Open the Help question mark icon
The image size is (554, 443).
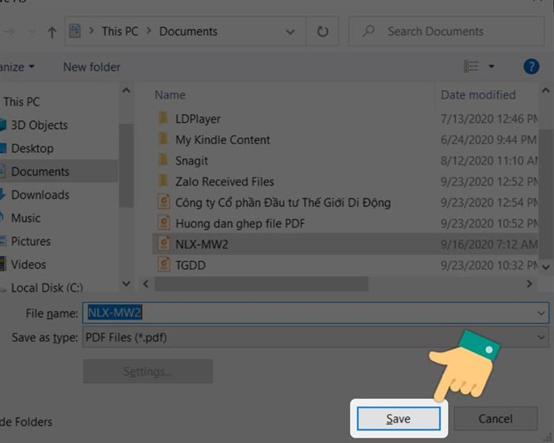[x=531, y=66]
